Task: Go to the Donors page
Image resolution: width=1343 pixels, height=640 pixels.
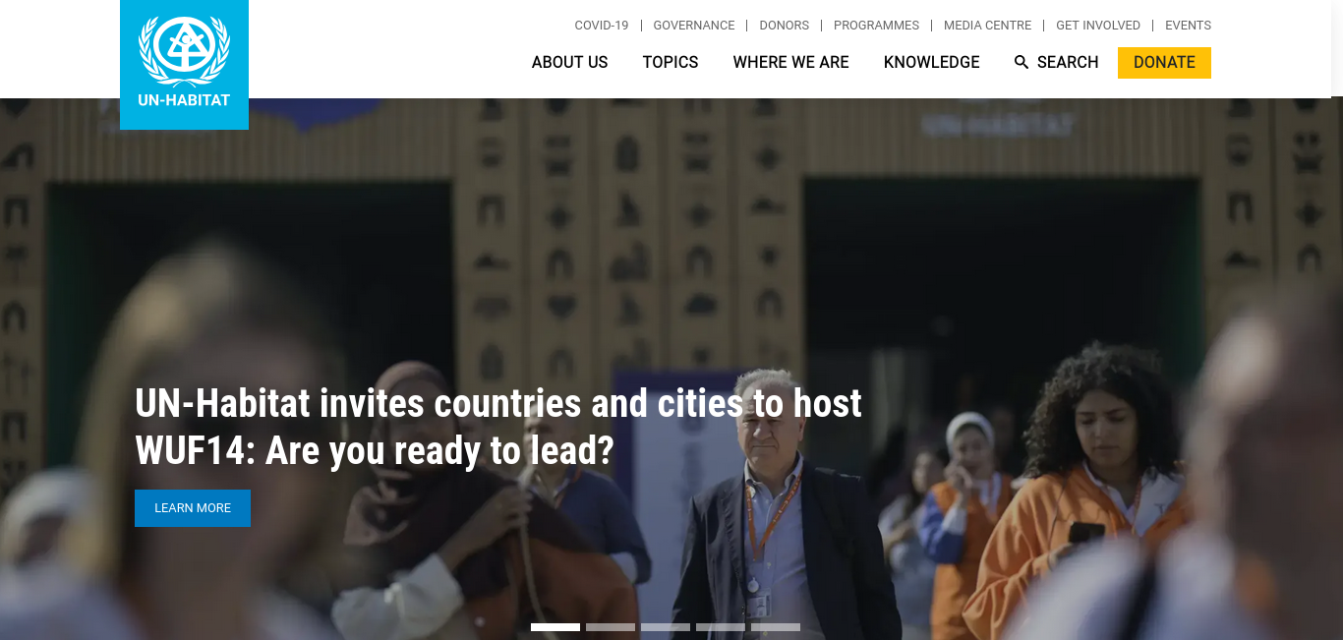Action: coord(785,26)
